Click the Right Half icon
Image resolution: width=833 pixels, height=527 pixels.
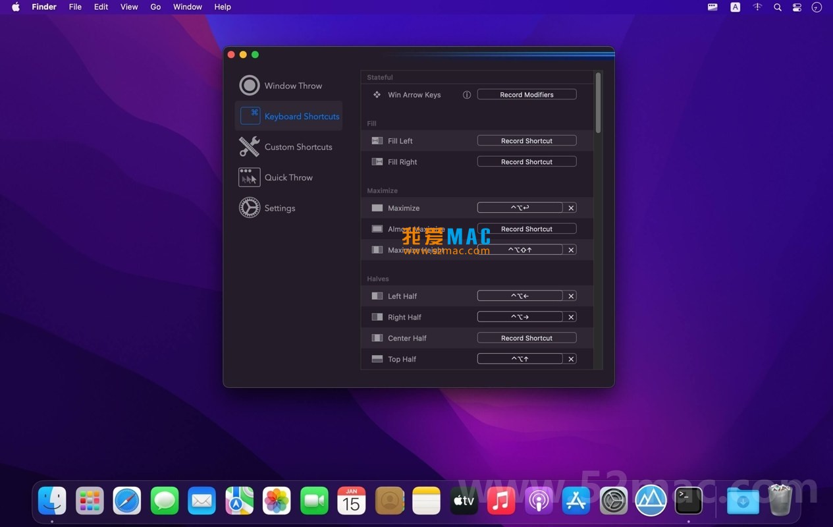coord(377,317)
